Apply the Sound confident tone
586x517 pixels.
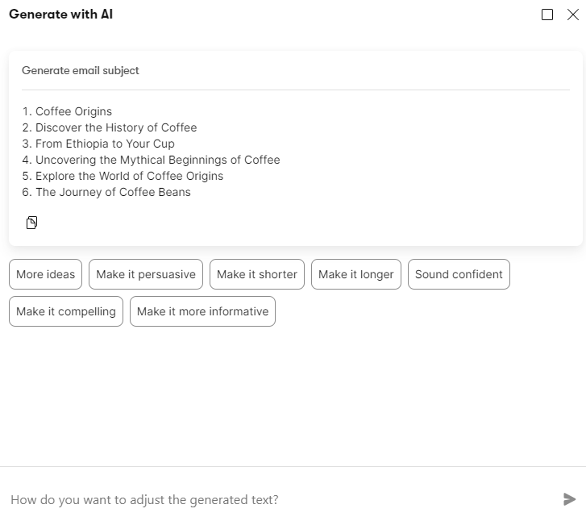[x=459, y=274]
